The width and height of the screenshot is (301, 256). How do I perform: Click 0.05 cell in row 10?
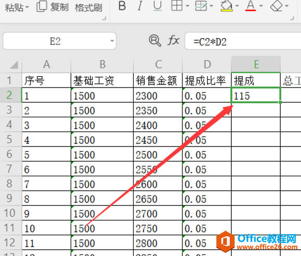pos(207,213)
